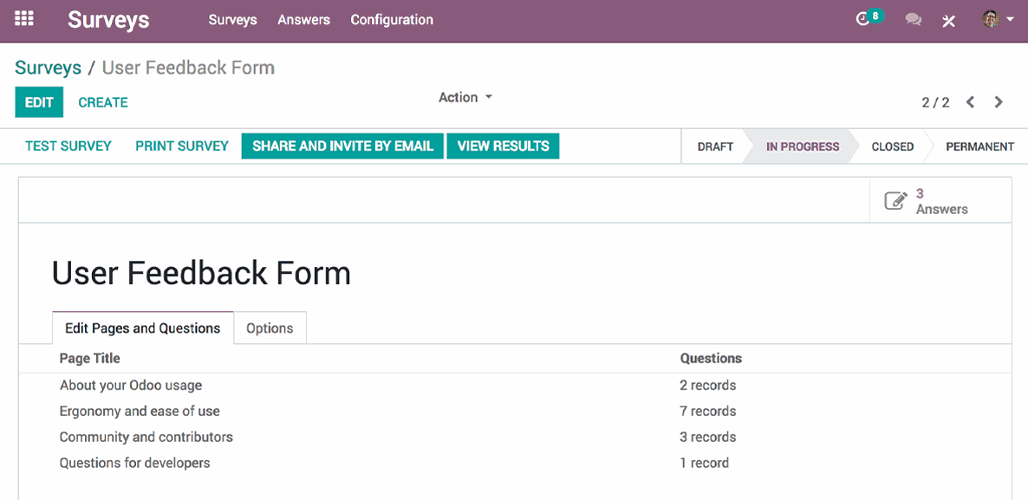Click the developer tools wrench icon
Screen dimensions: 1028x500
pos(948,19)
